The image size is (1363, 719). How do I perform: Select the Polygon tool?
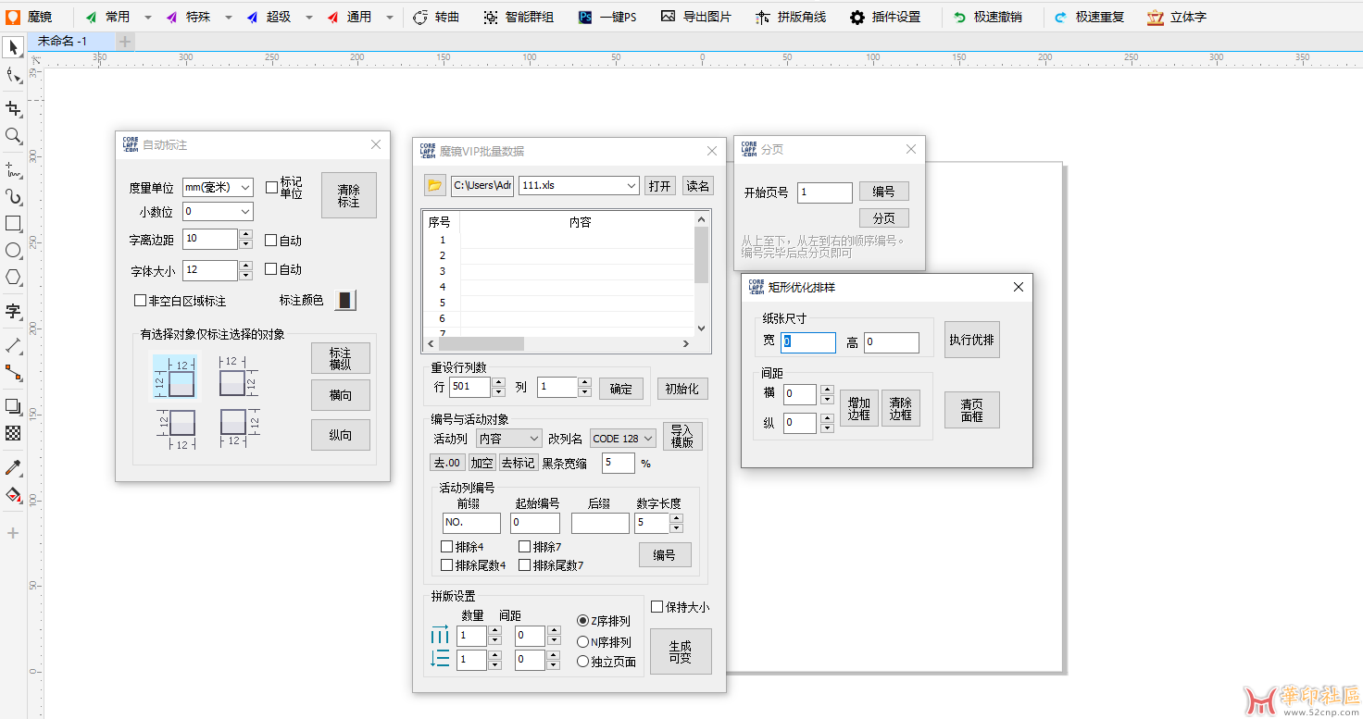tap(13, 277)
